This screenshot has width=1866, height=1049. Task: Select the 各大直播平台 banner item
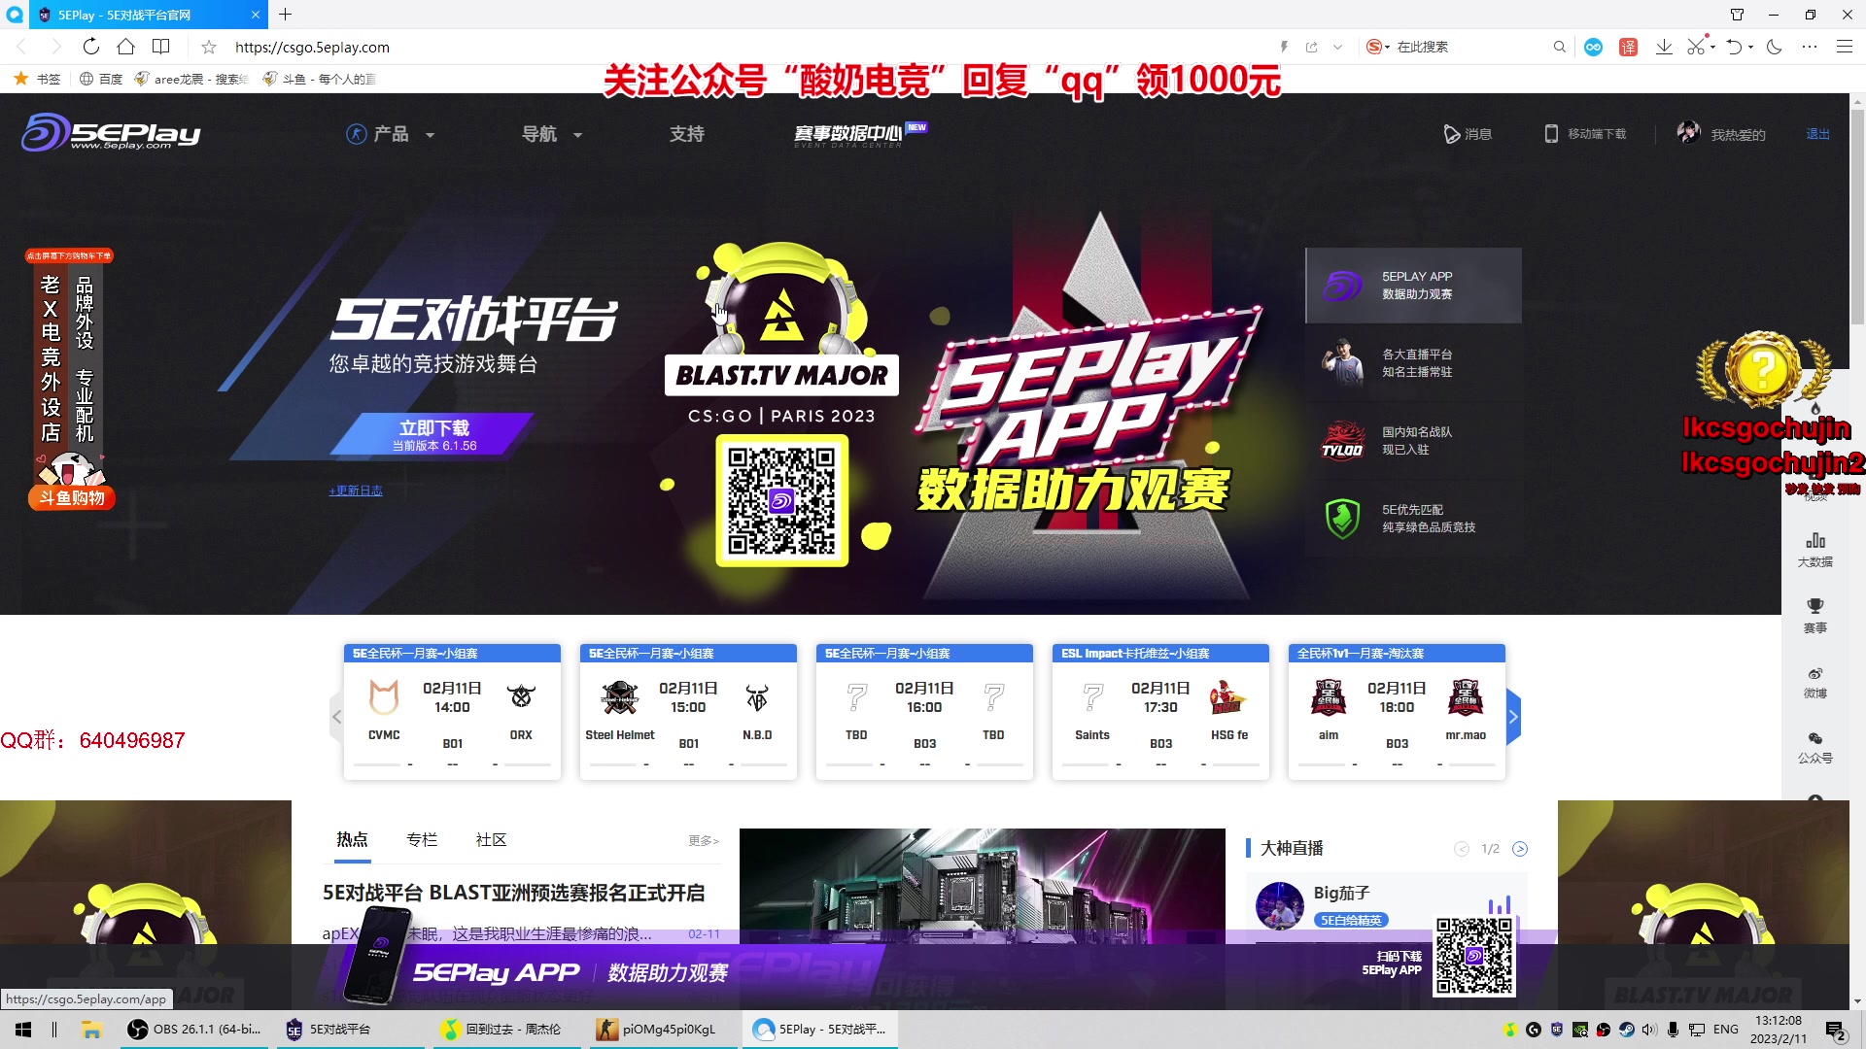[1413, 363]
